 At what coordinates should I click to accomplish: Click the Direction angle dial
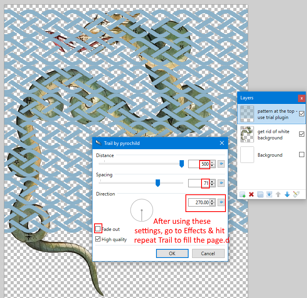coord(142,210)
